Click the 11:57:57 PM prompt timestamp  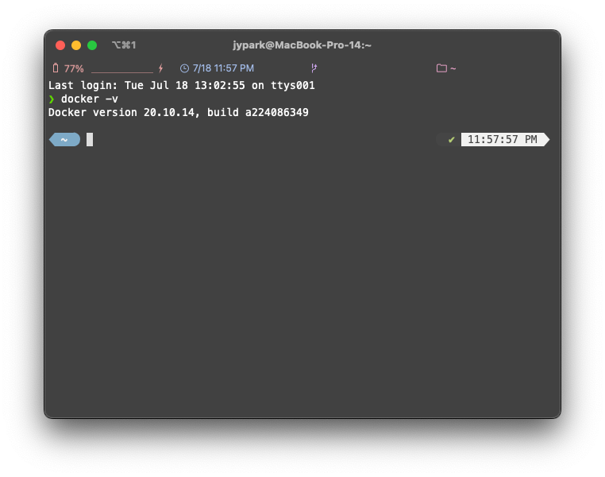(502, 139)
